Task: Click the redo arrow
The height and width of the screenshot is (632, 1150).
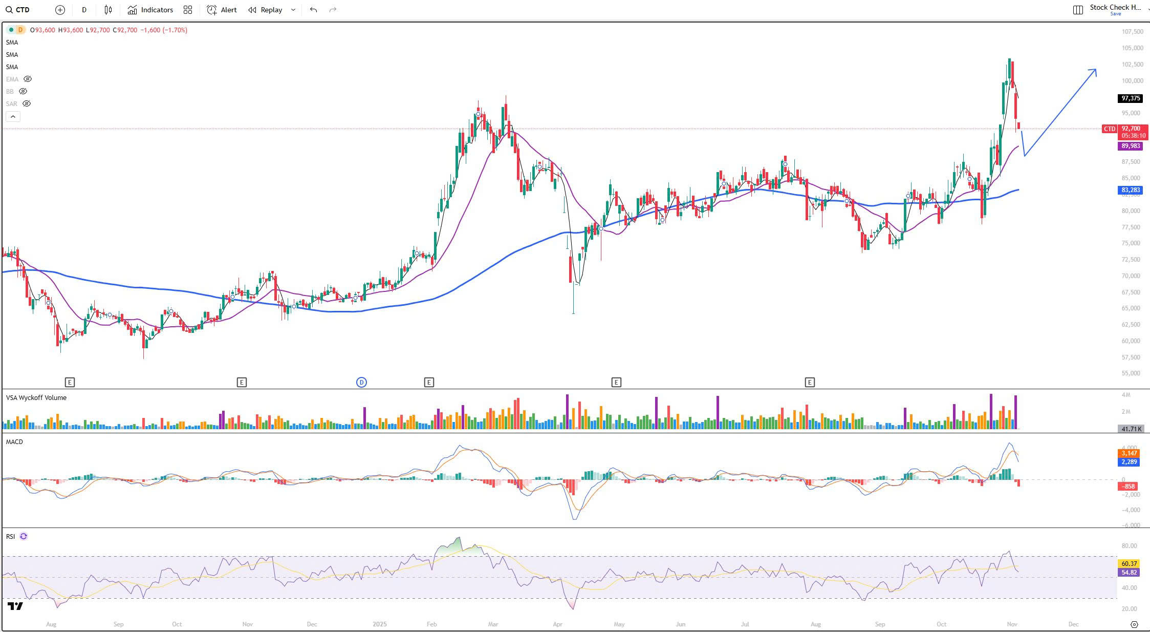Action: (333, 10)
